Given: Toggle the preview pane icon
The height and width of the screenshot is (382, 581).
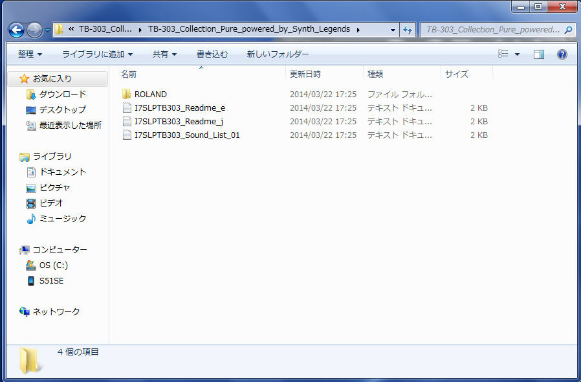Looking at the screenshot, I should 539,54.
